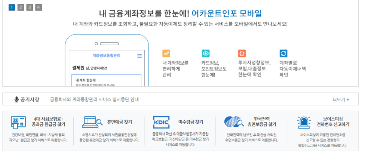
Task: Go to banner slide 3
Action: [x=30, y=7]
